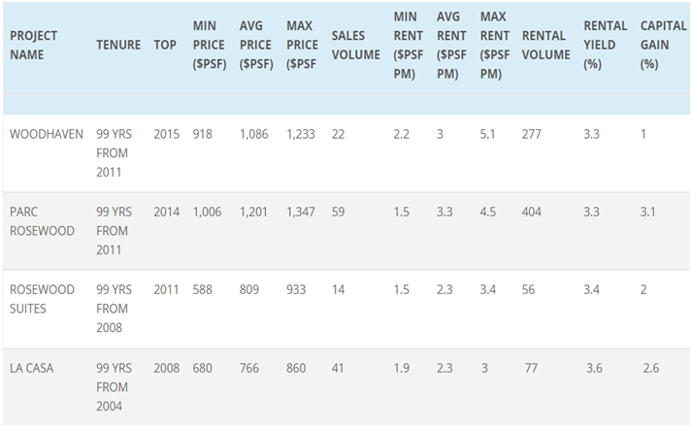Click the CAPITAL GAIN (%) header
The width and height of the screenshot is (692, 427).
(663, 45)
